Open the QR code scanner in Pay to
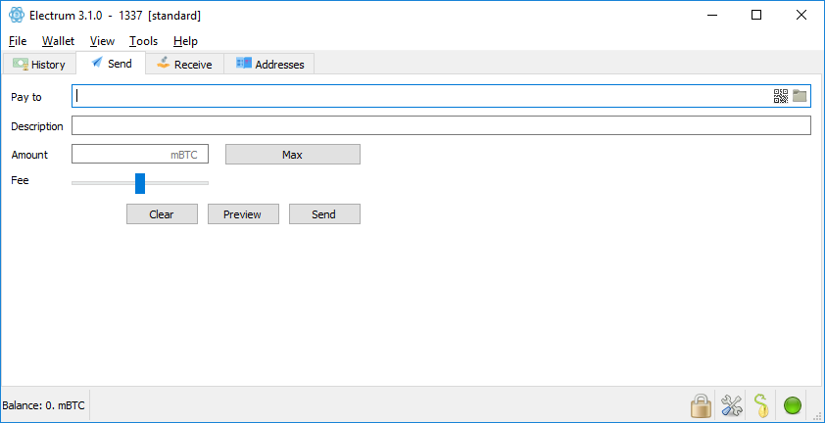825x423 pixels. pyautogui.click(x=780, y=96)
